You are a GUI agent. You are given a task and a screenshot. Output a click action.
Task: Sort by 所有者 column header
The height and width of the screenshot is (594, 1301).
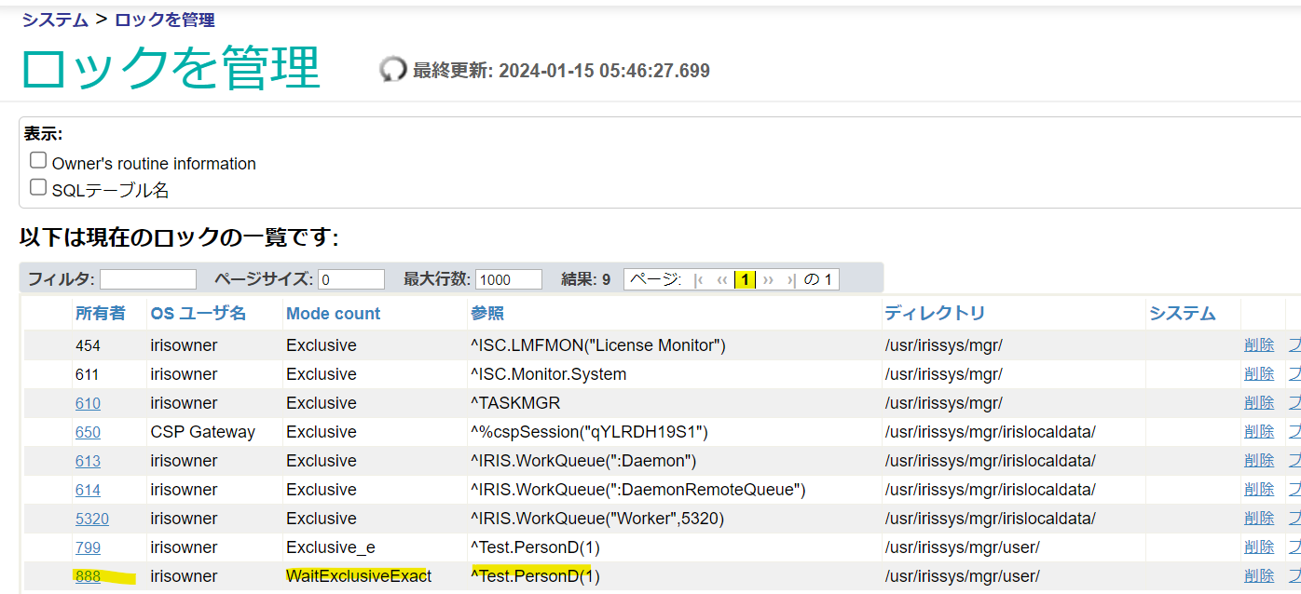[x=100, y=314]
